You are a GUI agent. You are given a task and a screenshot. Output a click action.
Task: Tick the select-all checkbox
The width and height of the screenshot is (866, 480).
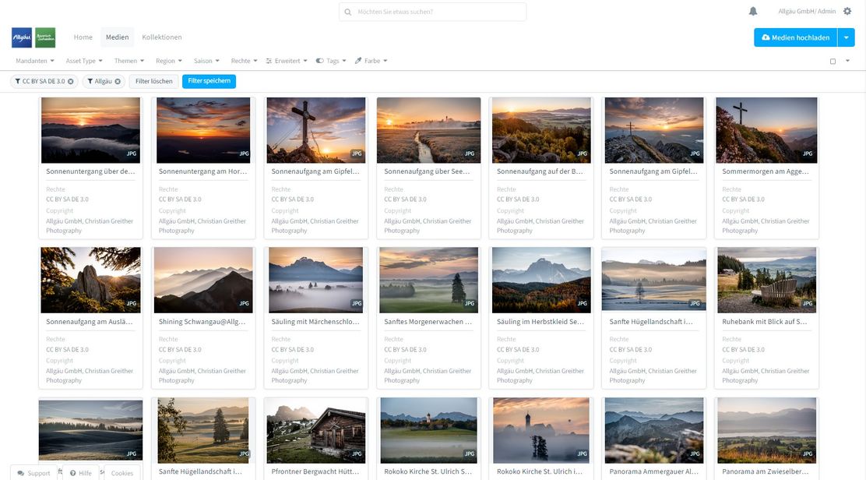pyautogui.click(x=833, y=61)
